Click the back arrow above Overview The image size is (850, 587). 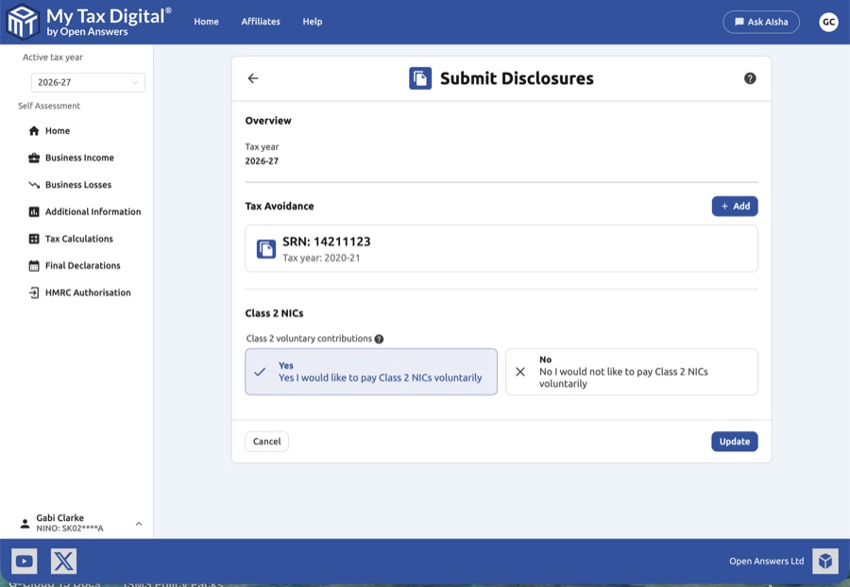(x=252, y=78)
